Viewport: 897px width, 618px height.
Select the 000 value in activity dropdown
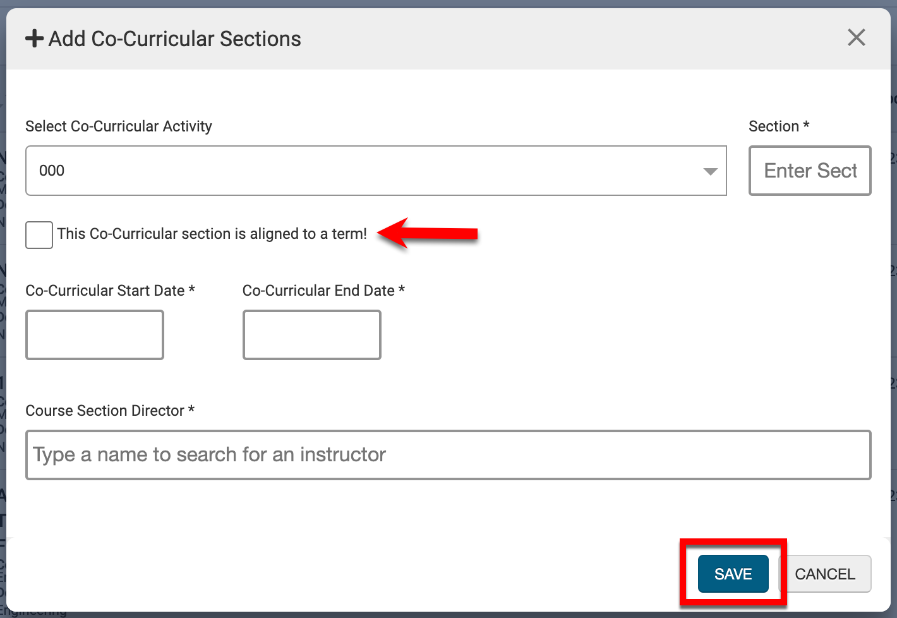pyautogui.click(x=52, y=171)
